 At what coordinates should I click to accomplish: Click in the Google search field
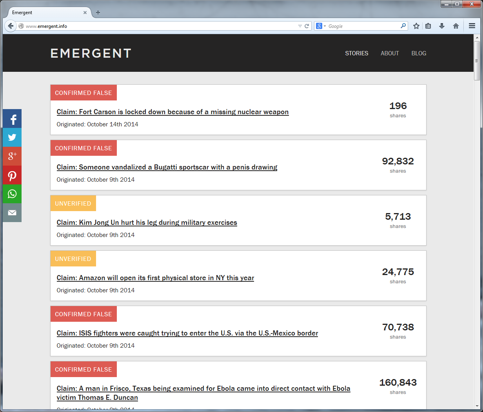point(363,26)
